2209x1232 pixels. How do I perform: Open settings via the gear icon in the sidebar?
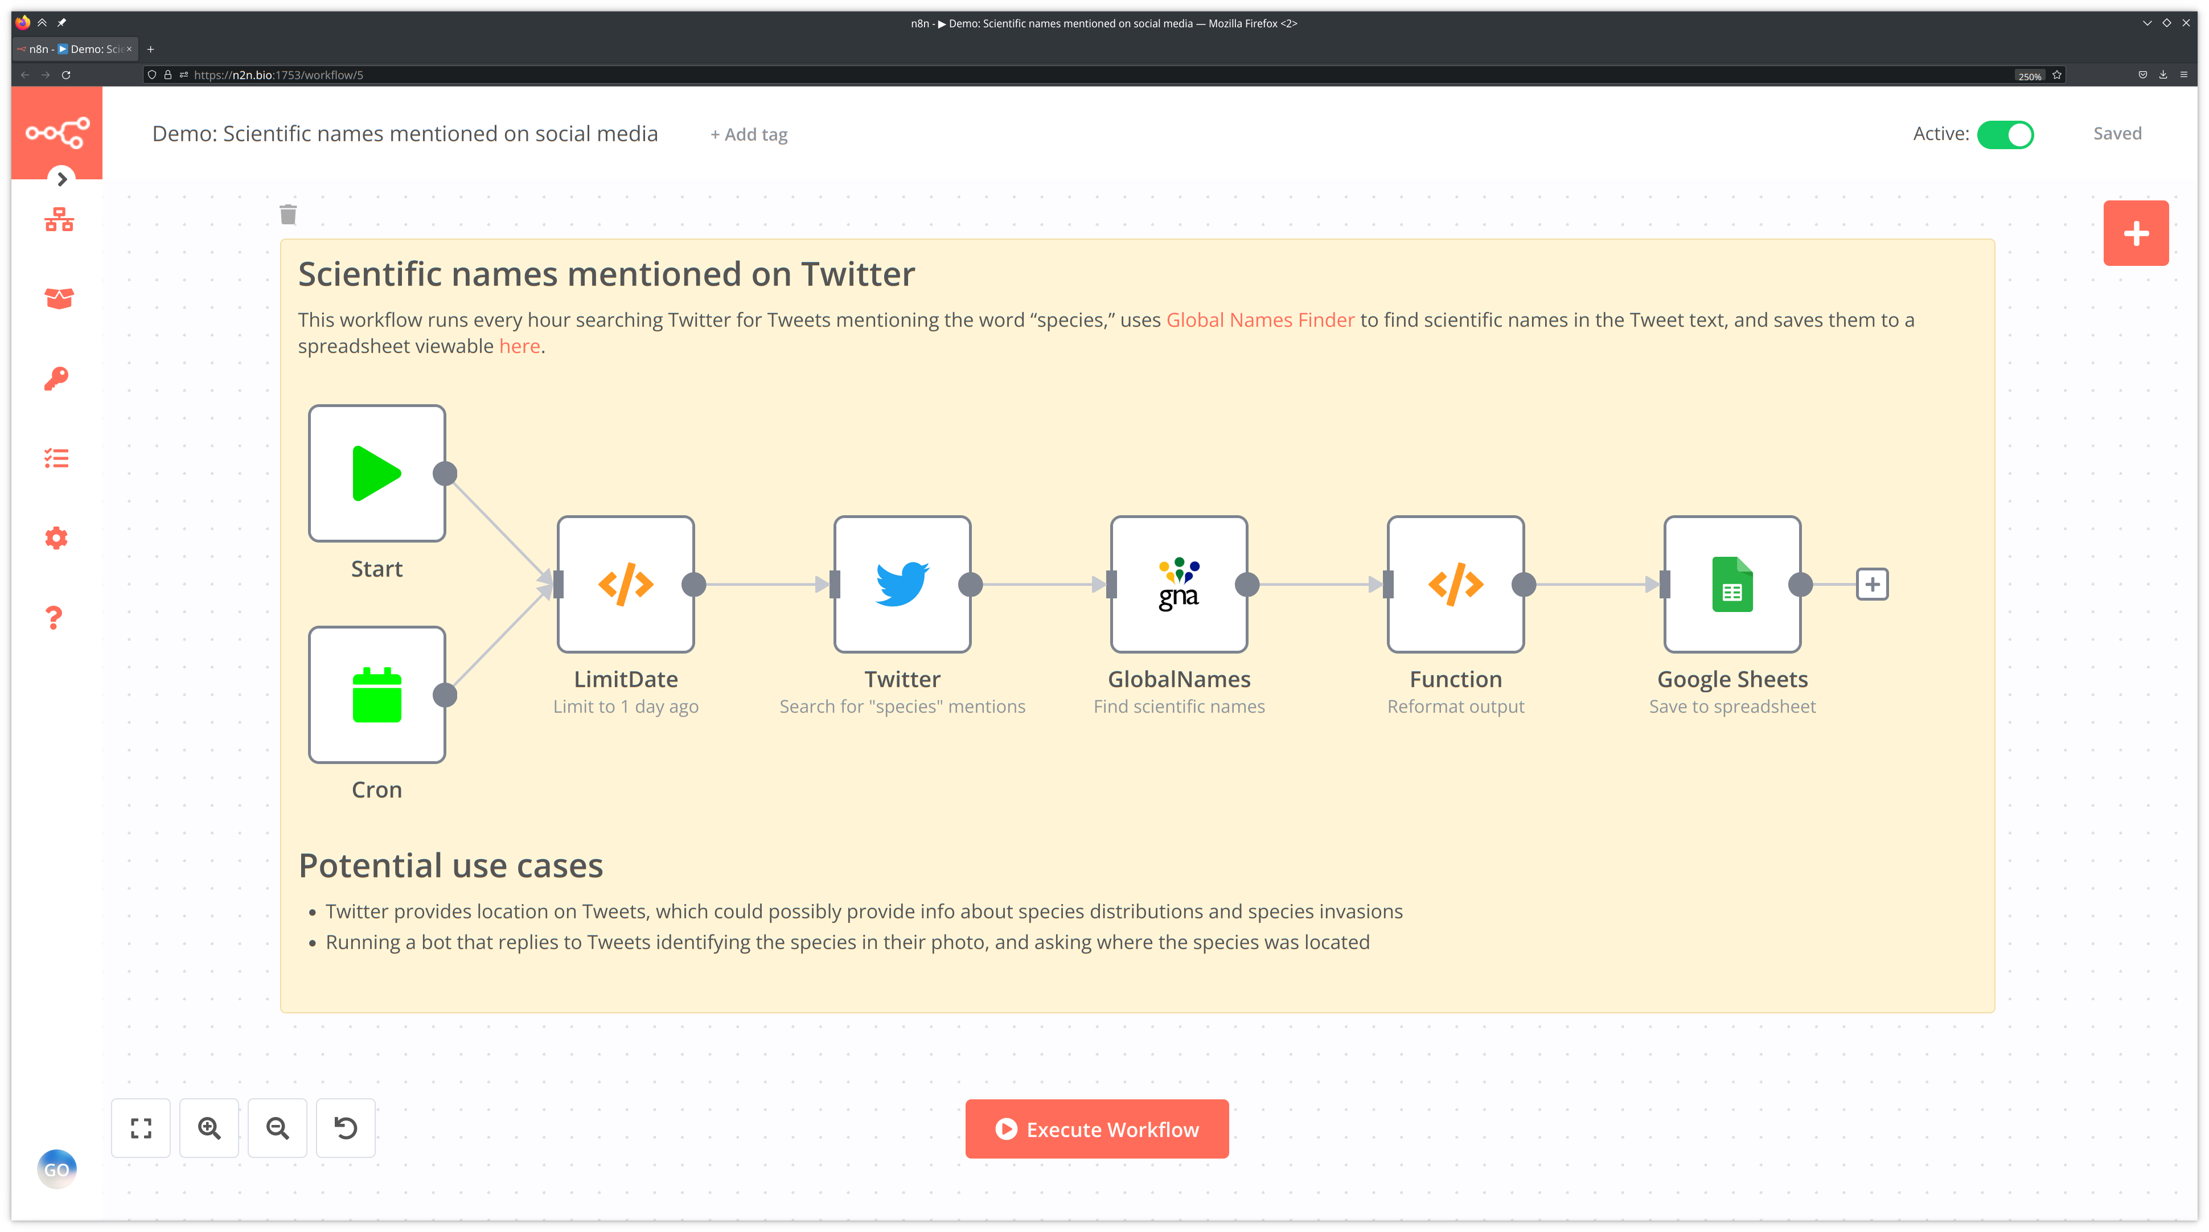click(56, 539)
